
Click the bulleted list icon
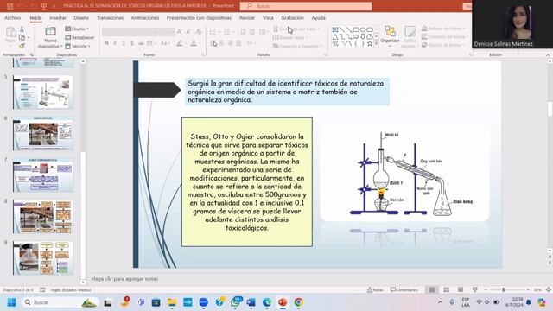[213, 32]
